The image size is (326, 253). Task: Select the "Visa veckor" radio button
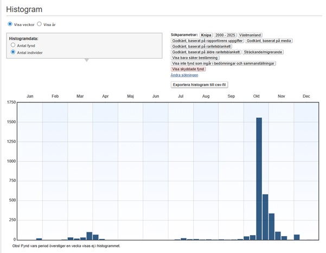[x=10, y=24]
